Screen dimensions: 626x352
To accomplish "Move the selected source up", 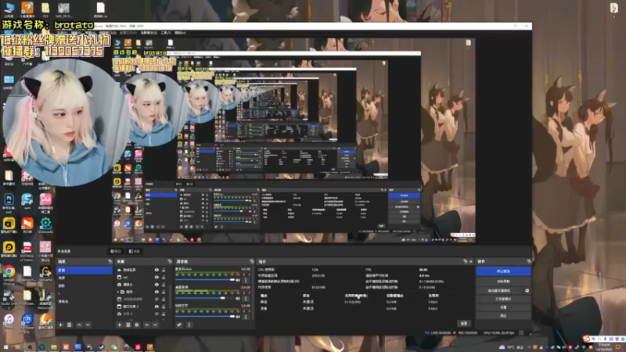I will (146, 325).
